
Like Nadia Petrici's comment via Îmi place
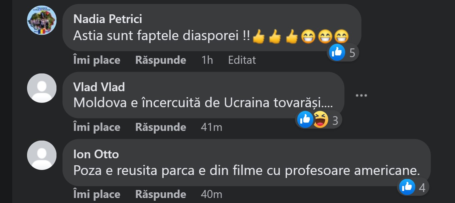(x=97, y=60)
